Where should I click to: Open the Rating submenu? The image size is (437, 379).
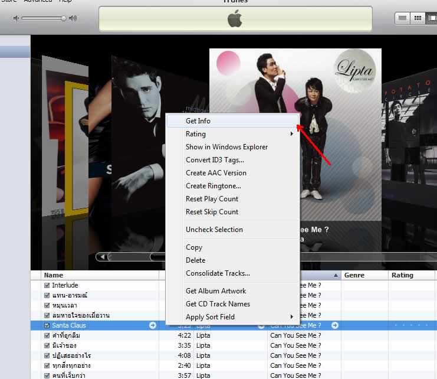click(232, 134)
